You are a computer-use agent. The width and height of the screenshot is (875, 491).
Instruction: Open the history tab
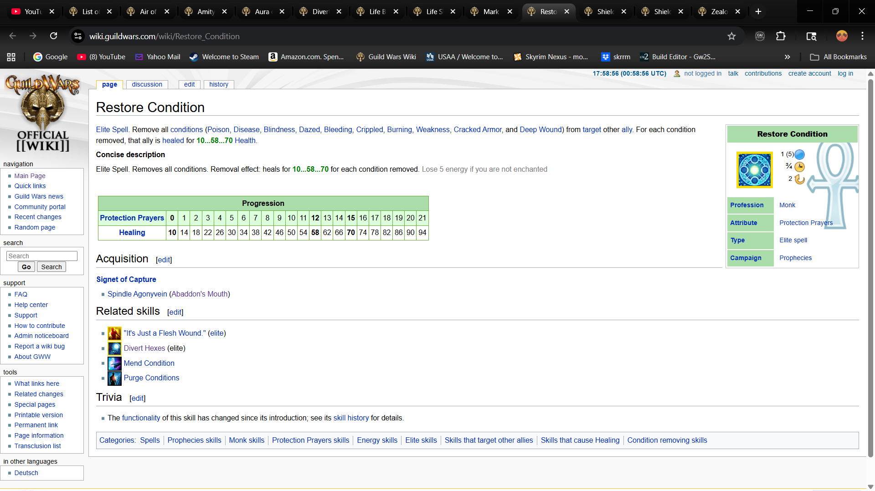(219, 84)
